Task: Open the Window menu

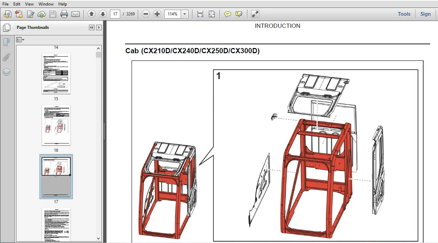Action: 46,4
